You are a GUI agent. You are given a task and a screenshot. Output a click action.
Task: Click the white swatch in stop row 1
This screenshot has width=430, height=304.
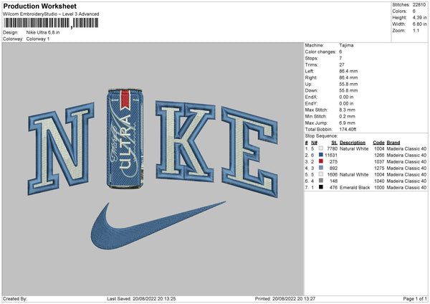[321, 148]
